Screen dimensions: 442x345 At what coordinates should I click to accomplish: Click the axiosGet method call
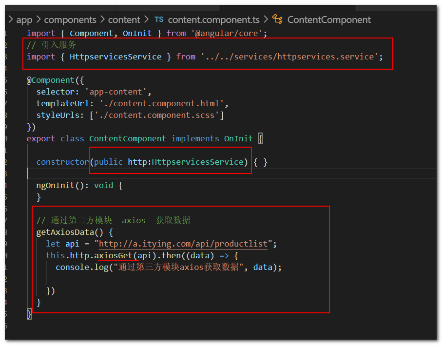114,256
